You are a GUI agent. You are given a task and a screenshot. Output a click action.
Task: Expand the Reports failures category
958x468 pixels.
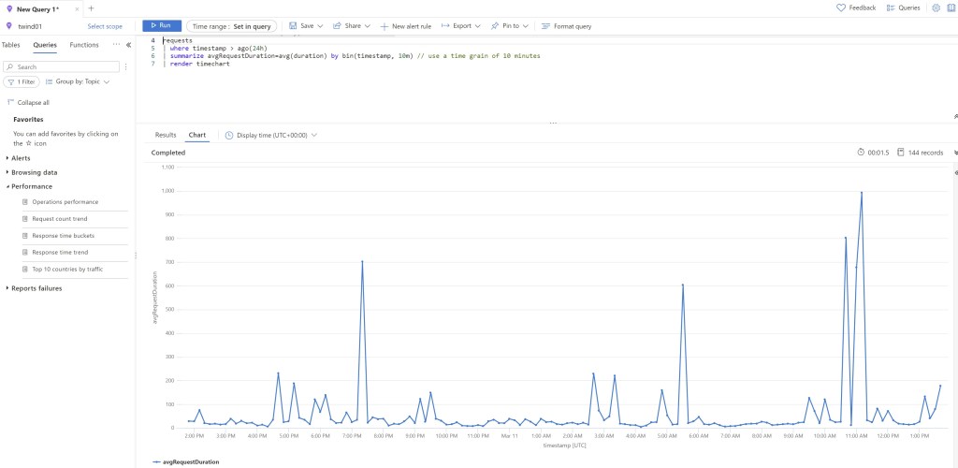tap(36, 288)
